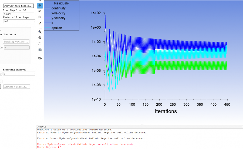Click the y-velocity legend entry

pyautogui.click(x=55, y=18)
